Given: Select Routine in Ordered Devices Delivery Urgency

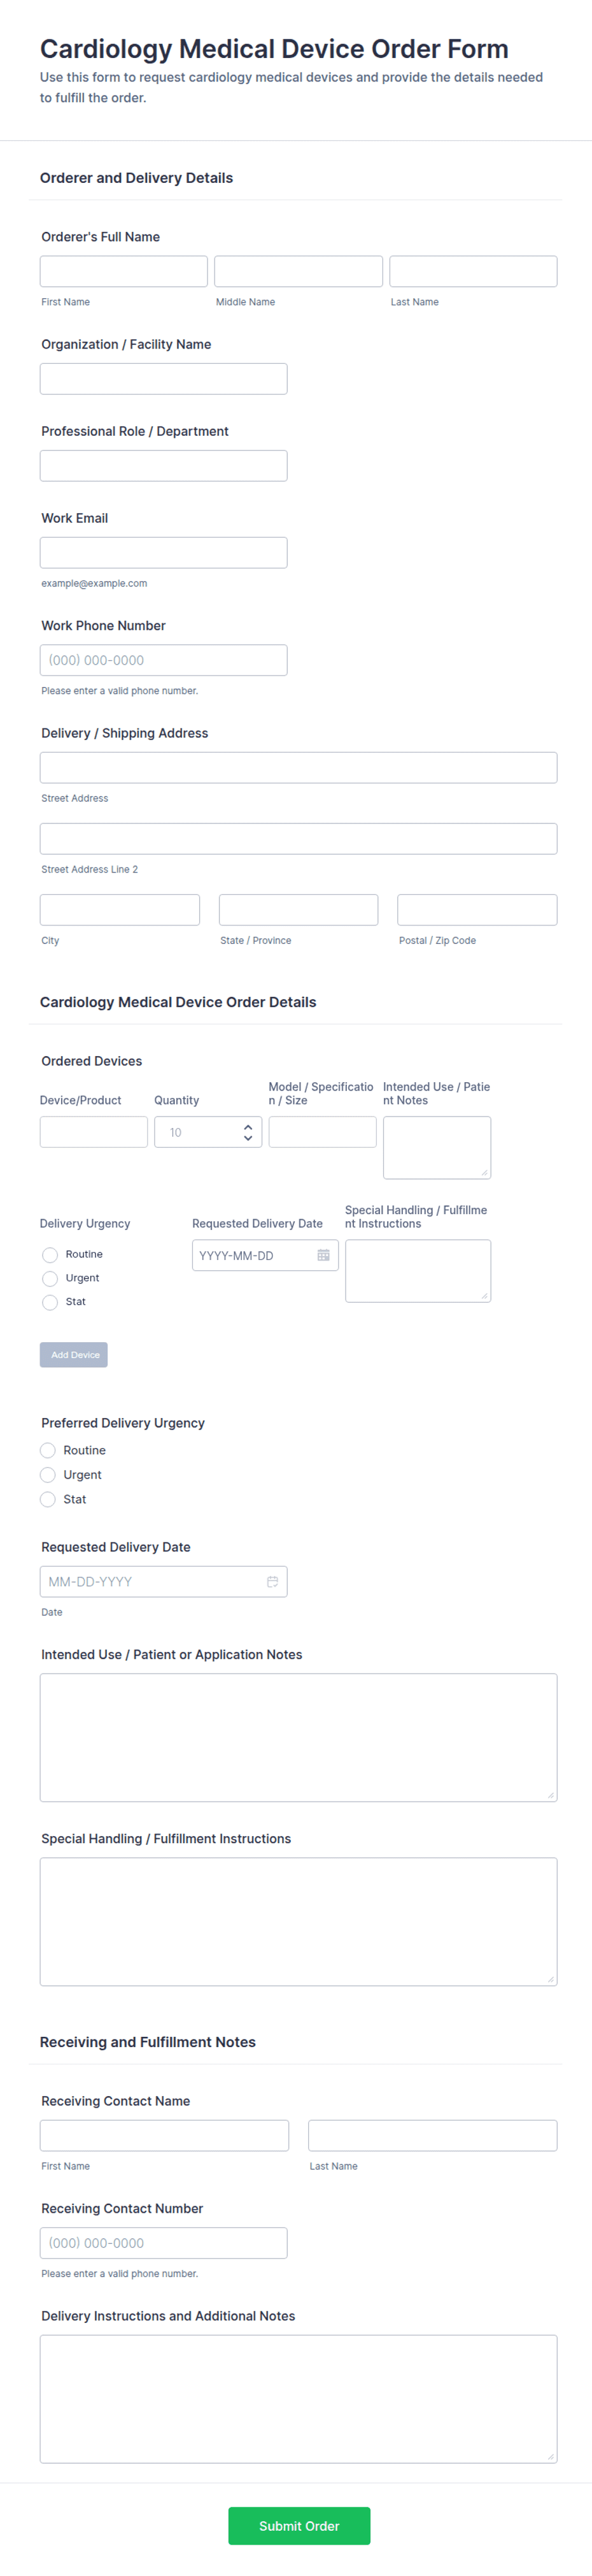Looking at the screenshot, I should [50, 1254].
